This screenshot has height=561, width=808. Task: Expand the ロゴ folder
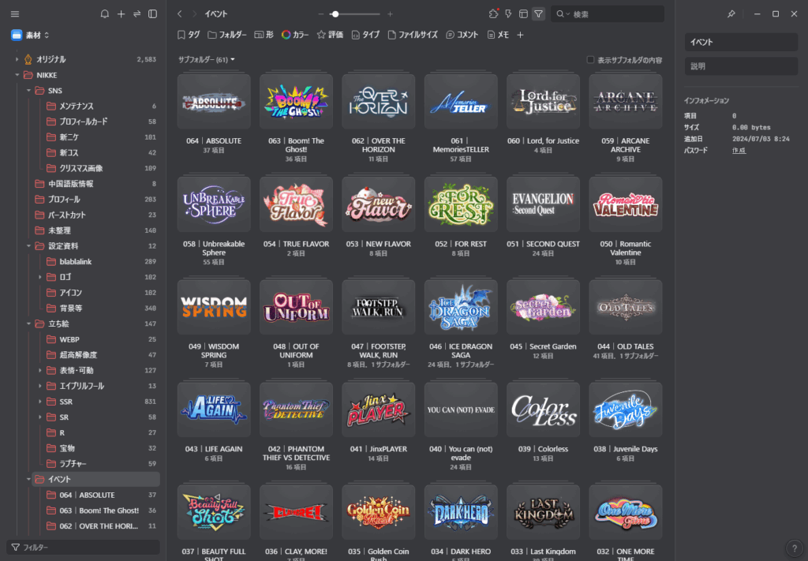coord(39,277)
